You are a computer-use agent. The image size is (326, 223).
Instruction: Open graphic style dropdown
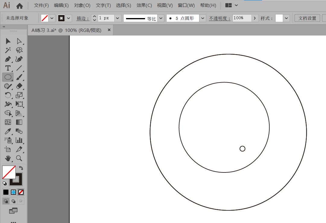286,18
